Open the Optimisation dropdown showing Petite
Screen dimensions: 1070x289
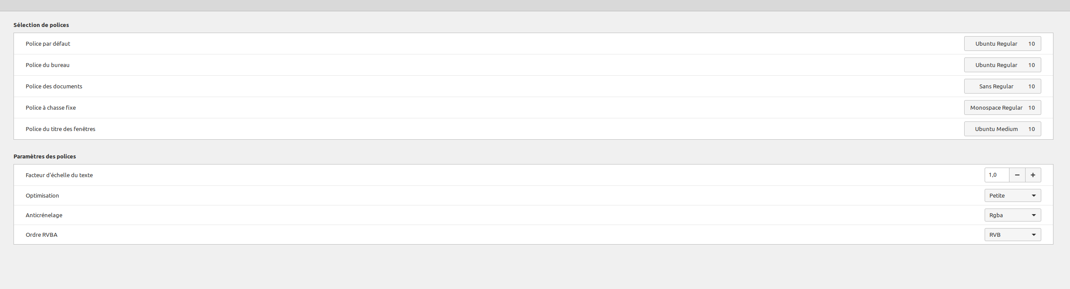click(1013, 195)
